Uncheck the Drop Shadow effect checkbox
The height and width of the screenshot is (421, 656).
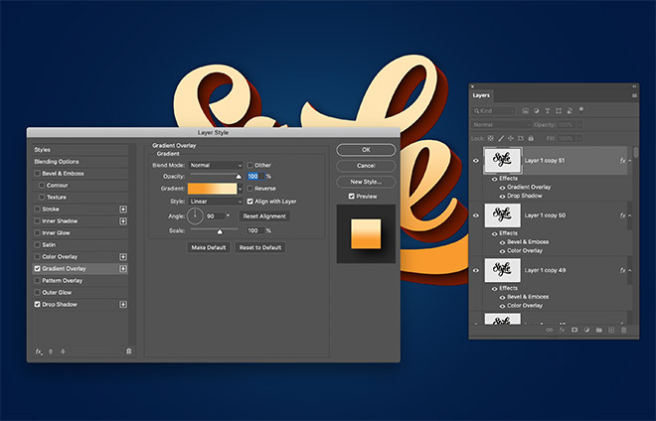click(38, 304)
